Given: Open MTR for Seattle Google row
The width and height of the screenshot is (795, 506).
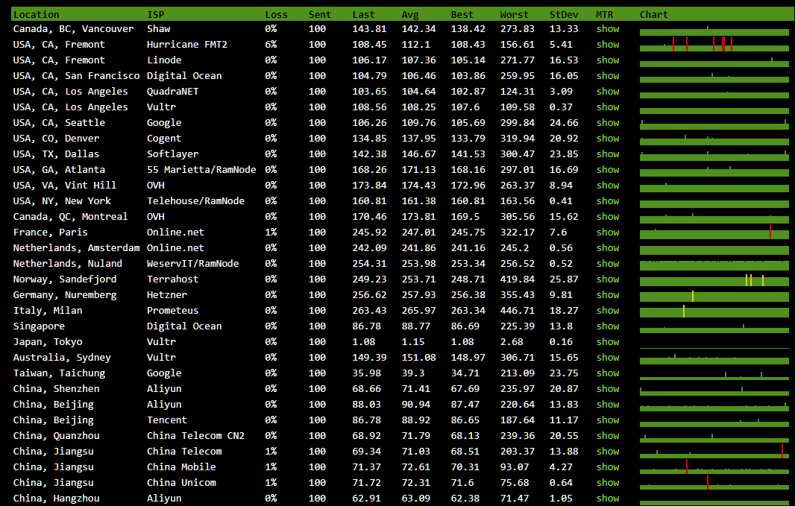Looking at the screenshot, I should pos(607,123).
